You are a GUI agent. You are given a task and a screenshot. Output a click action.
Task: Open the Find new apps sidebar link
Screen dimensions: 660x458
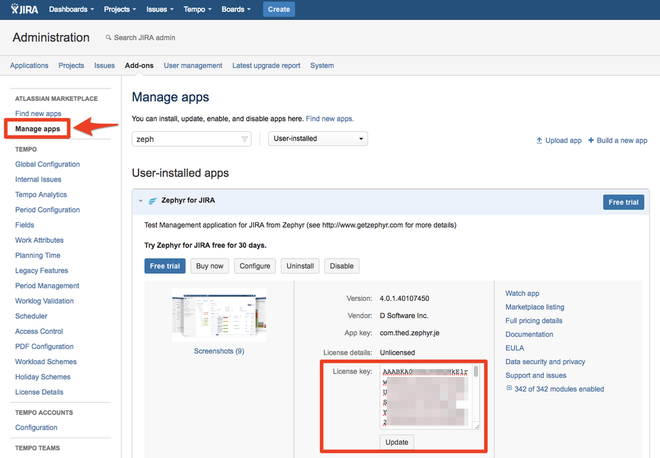[x=38, y=114]
